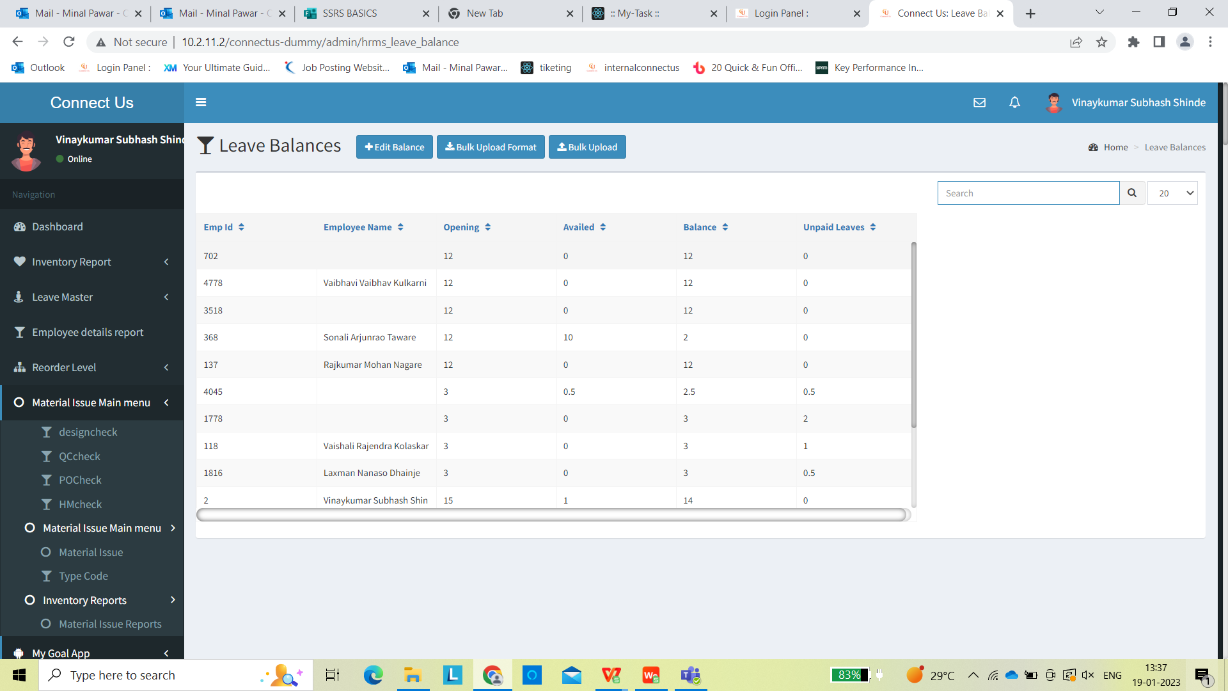
Task: Download the Bulk Upload Format
Action: (491, 147)
